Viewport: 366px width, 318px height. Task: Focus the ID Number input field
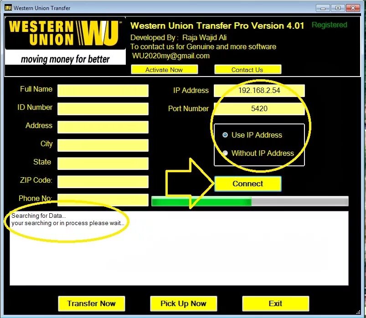(x=103, y=109)
